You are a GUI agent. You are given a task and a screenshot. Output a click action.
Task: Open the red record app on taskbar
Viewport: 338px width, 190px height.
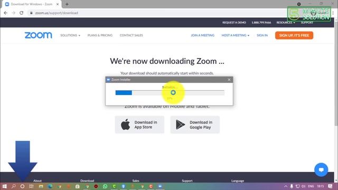[96, 186]
